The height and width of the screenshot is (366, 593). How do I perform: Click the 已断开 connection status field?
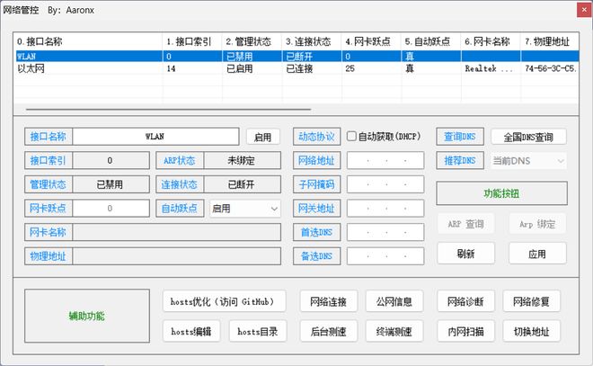(242, 184)
